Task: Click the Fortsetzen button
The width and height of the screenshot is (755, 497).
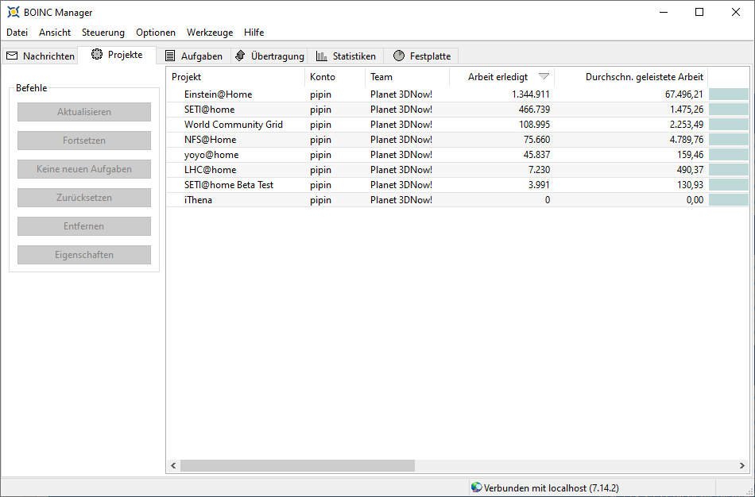Action: (x=84, y=141)
